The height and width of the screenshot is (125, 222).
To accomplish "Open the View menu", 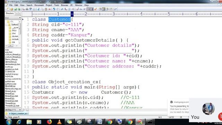I will click(x=22, y=5).
